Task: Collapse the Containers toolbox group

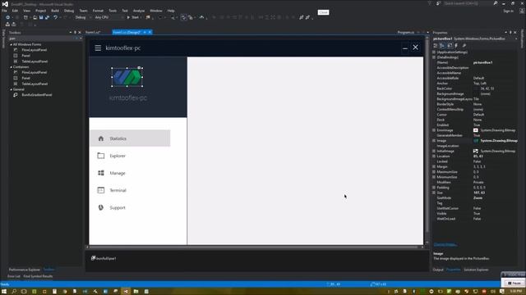Action: tap(11, 67)
